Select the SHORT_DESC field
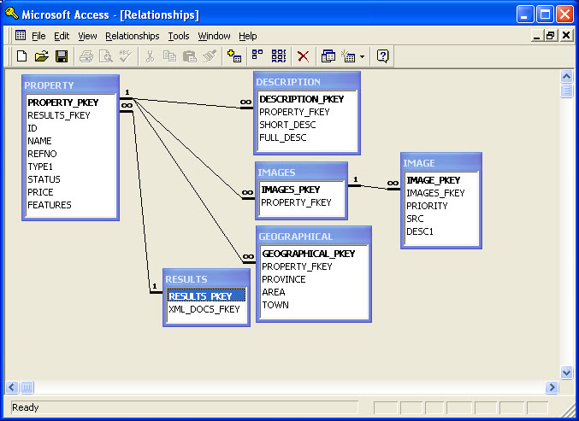 point(287,125)
